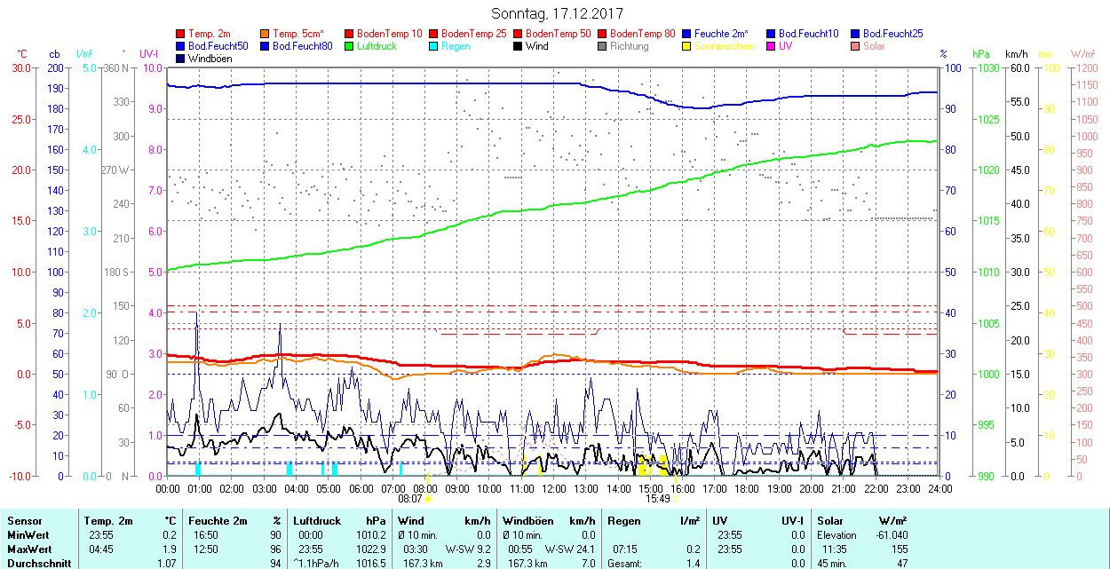Click the Bod.Feucht10 legend swatch
The width and height of the screenshot is (1110, 569).
pyautogui.click(x=771, y=34)
